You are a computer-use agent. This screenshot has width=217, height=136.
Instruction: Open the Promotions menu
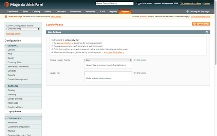coord(76,12)
